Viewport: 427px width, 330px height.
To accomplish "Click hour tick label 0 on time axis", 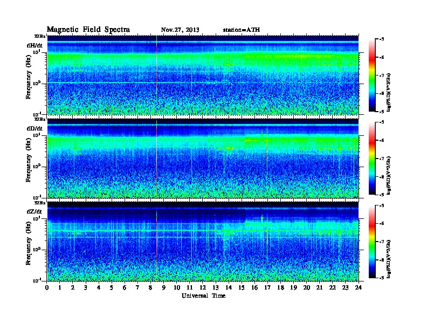I will [x=47, y=287].
